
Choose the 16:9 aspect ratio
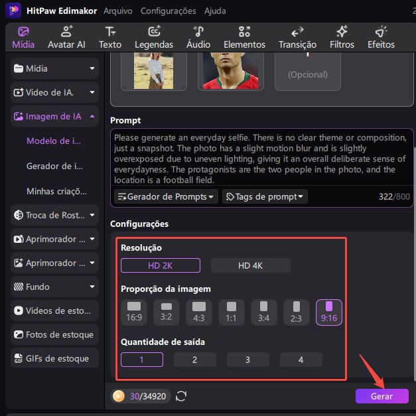pyautogui.click(x=134, y=312)
